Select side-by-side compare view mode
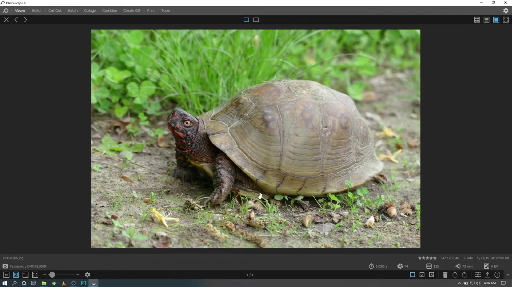Screen dimensions: 512x287 (x=256, y=20)
